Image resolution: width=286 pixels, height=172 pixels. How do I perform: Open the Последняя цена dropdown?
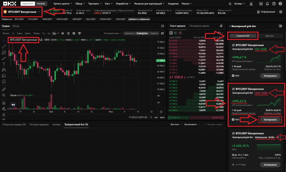[x=113, y=33]
